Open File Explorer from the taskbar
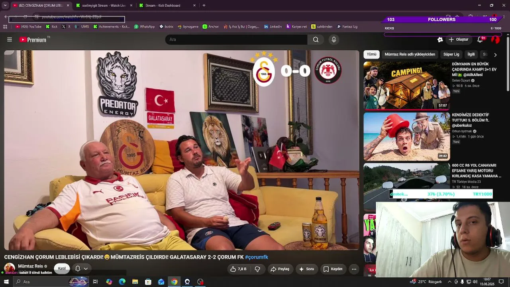 click(135, 282)
